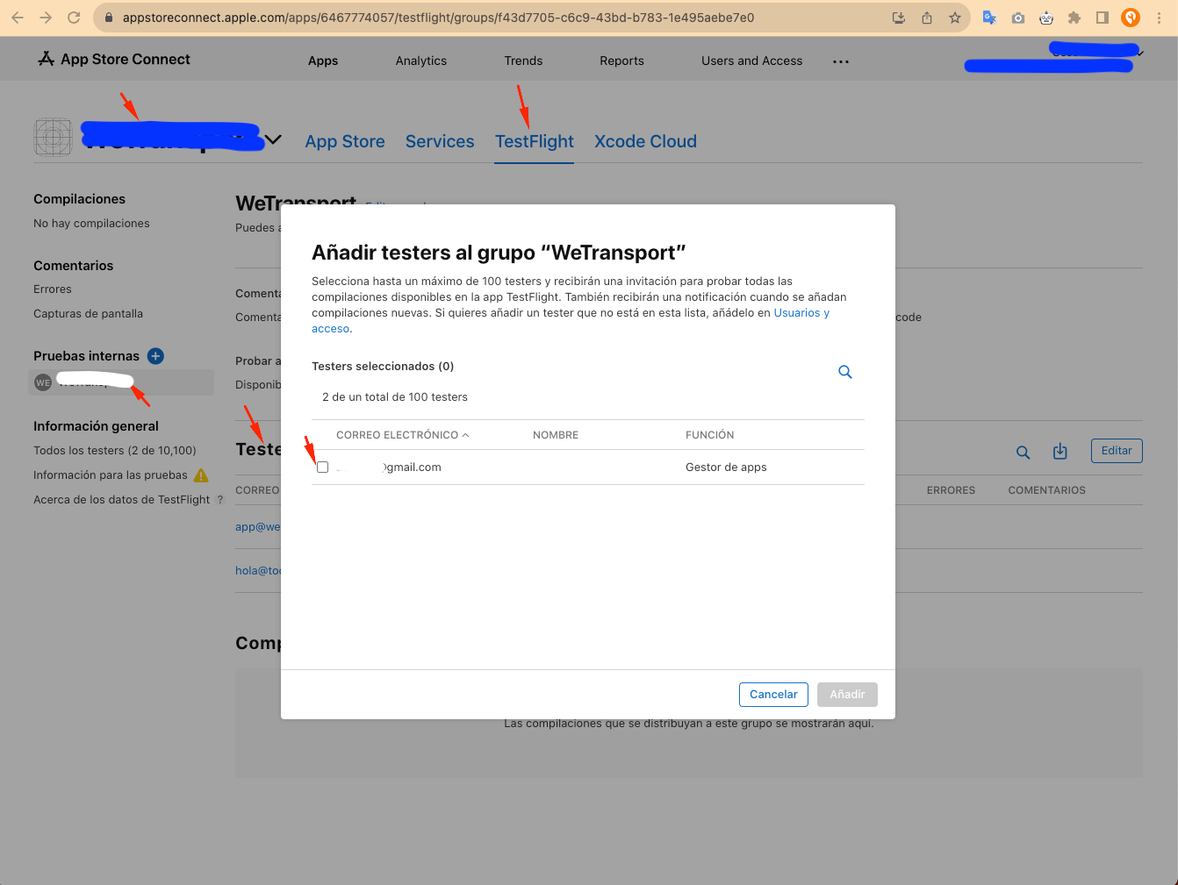This screenshot has height=885, width=1178.
Task: Search testers with background page magnifier icon
Action: pyautogui.click(x=1024, y=452)
